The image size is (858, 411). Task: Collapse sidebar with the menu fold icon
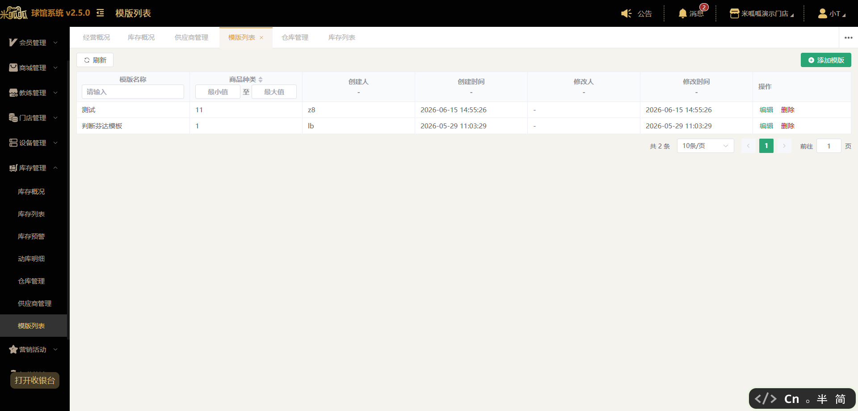[100, 13]
